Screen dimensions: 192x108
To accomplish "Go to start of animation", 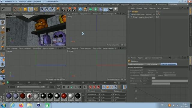I will pyautogui.click(x=58, y=87).
